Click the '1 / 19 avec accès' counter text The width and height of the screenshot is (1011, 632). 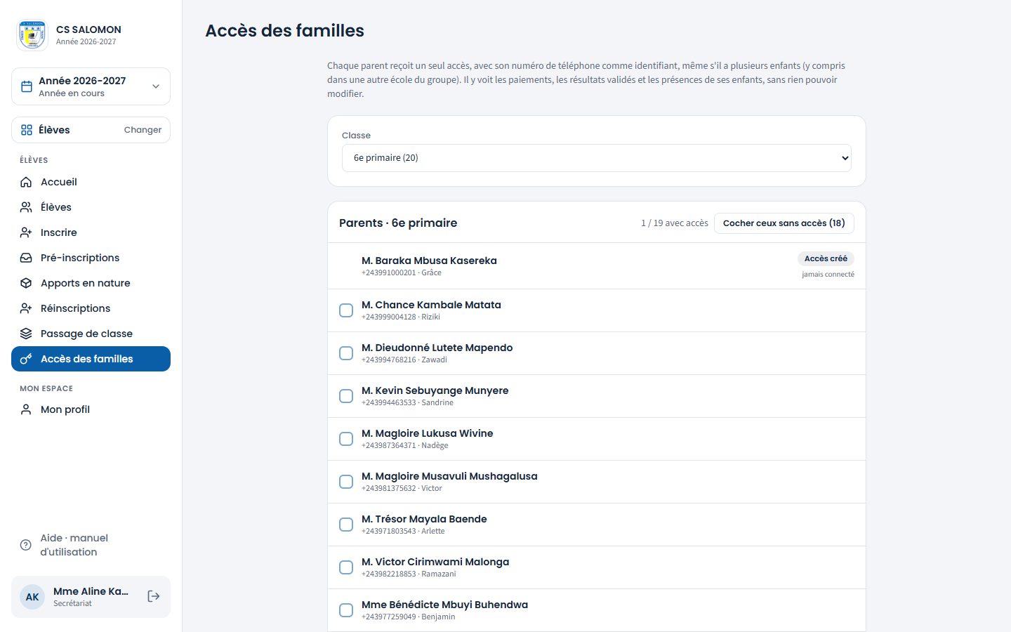675,223
